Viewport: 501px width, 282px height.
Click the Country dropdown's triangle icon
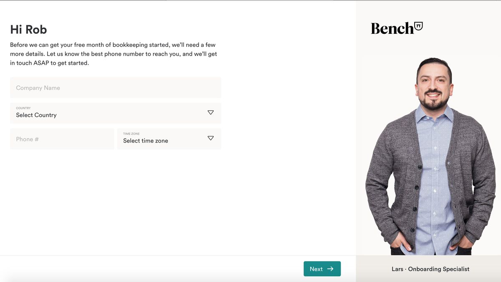pos(210,113)
